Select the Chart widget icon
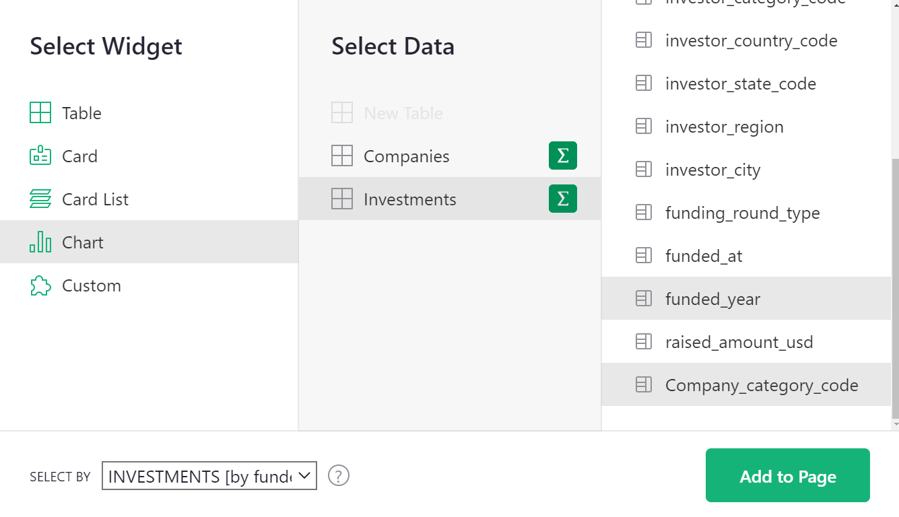899x517 pixels. pyautogui.click(x=40, y=242)
